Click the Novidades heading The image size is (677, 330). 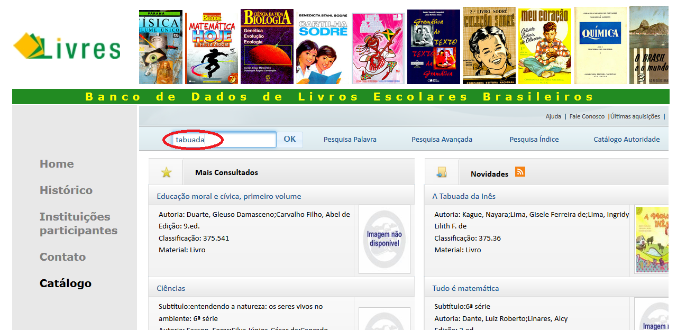click(489, 174)
